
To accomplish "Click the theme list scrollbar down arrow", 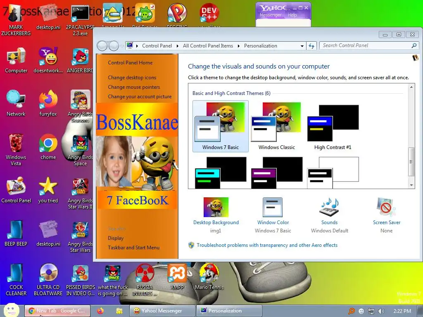I will pyautogui.click(x=411, y=185).
